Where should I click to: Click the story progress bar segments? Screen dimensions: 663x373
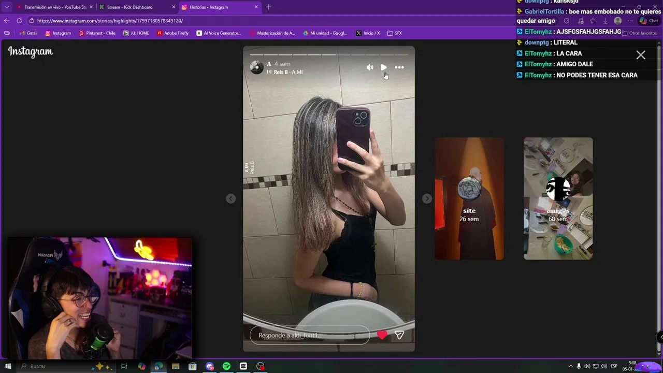pos(329,54)
